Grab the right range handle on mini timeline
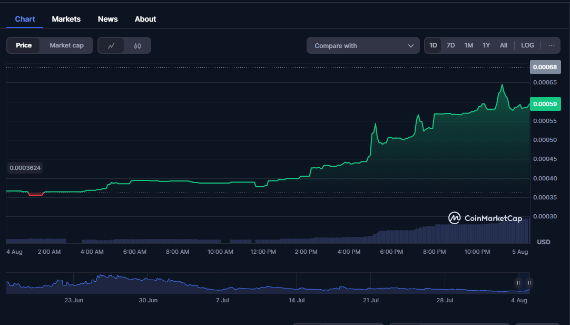The image size is (570, 325). pyautogui.click(x=529, y=283)
